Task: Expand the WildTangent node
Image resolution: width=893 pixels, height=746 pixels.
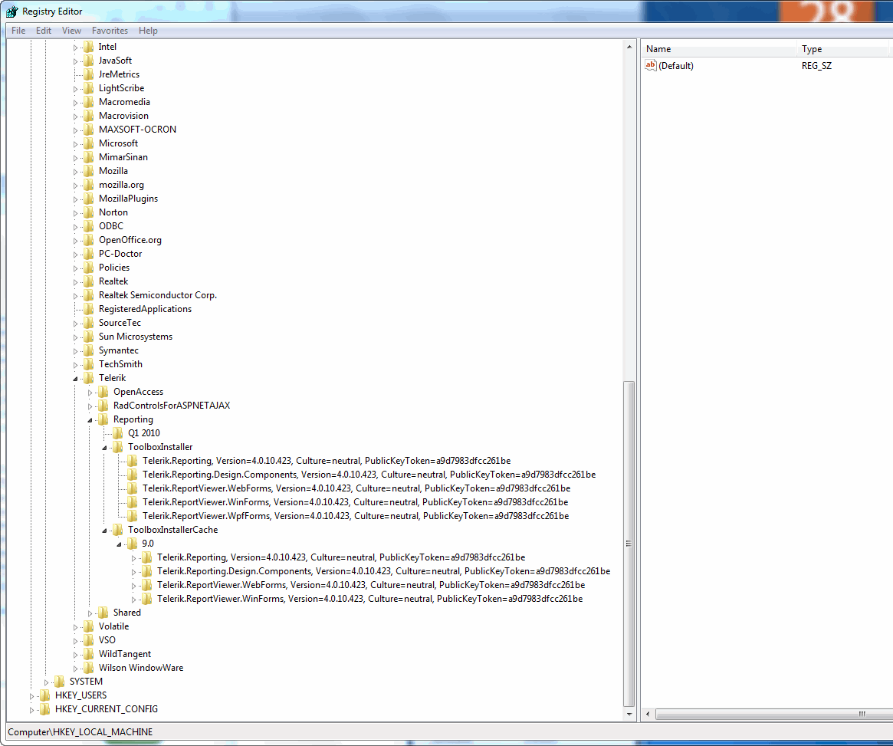Action: 75,655
